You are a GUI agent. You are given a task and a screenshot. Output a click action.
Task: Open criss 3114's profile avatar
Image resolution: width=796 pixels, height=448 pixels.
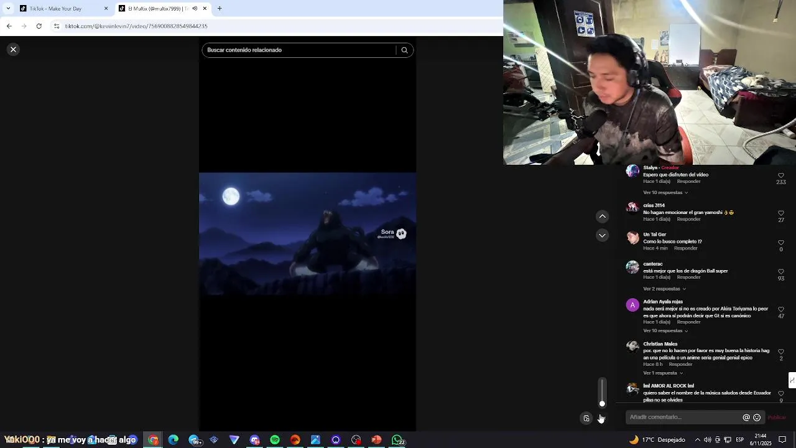(x=632, y=208)
